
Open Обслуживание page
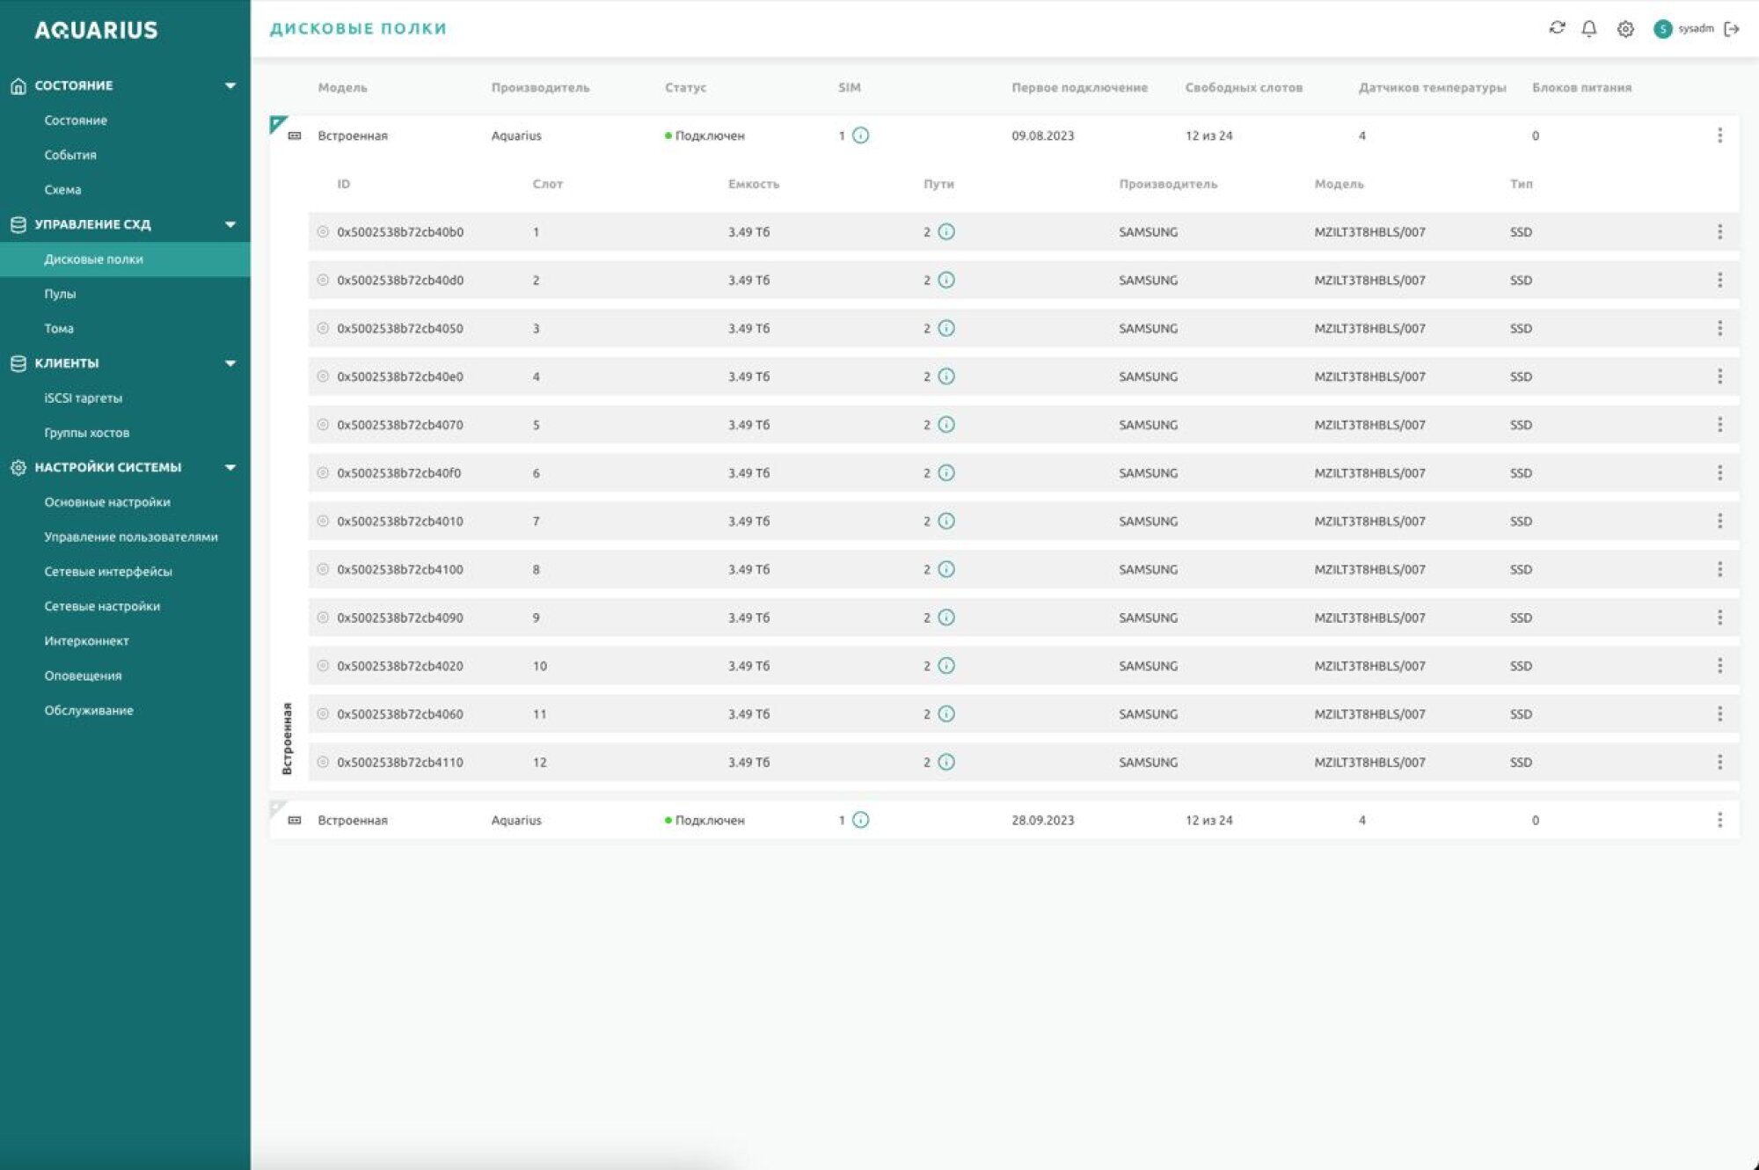tap(89, 711)
